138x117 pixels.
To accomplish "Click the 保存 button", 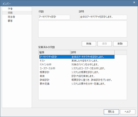I will pos(104,44).
